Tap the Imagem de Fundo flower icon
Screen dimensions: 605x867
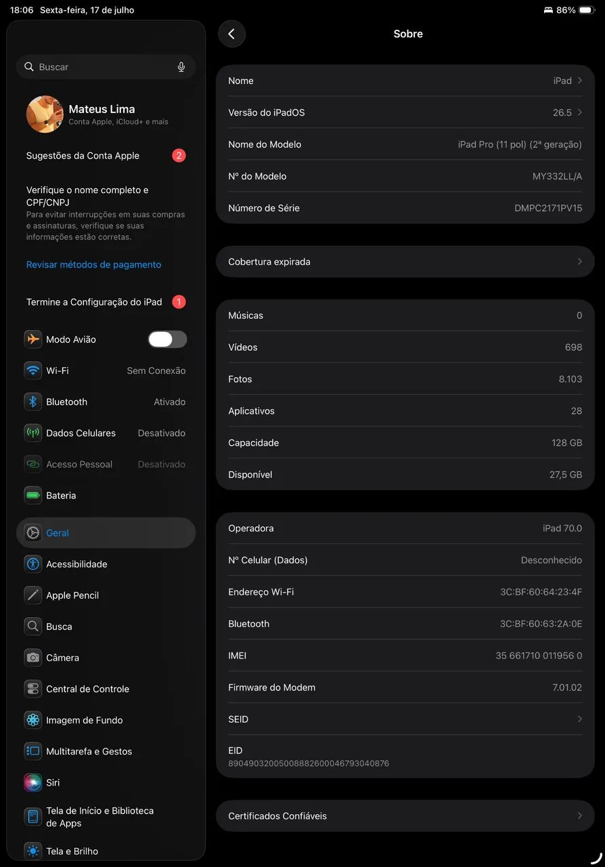[33, 720]
